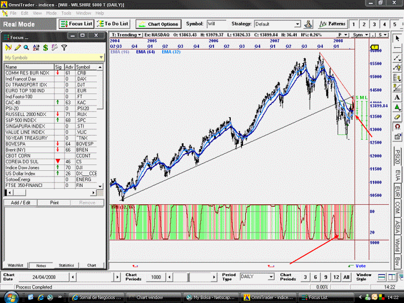Open Chart Options
Screen dimensions: 404x303
tap(159, 24)
